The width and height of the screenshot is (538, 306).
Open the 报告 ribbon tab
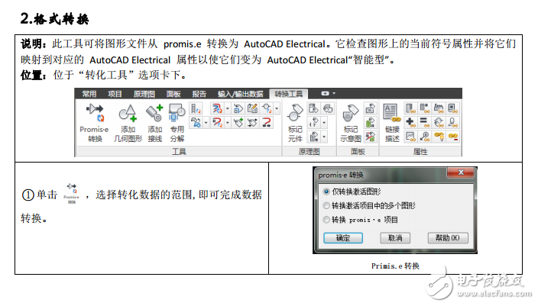tap(199, 93)
